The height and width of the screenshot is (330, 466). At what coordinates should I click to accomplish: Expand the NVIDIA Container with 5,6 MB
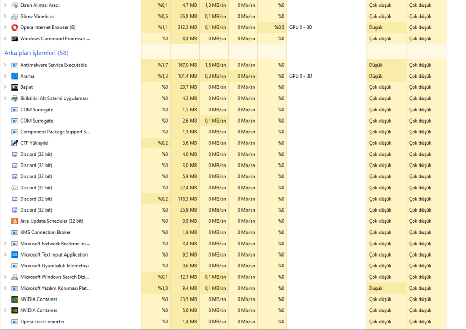pos(5,310)
